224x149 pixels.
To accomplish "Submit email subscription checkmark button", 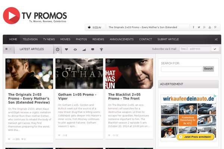I will (215, 49).
